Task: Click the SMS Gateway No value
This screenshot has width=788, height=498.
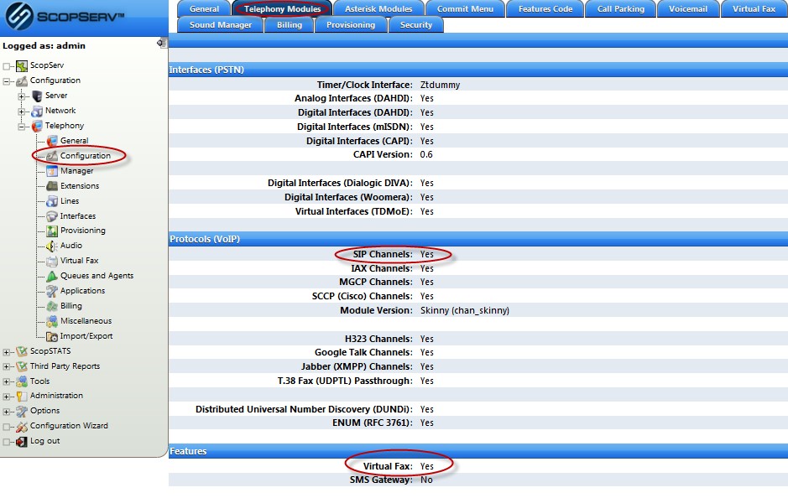Action: click(x=426, y=480)
